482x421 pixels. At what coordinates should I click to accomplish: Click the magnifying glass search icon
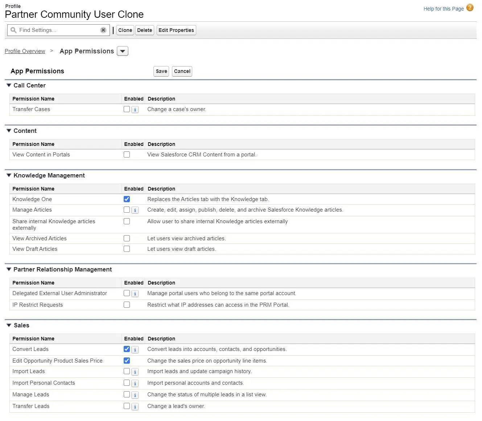13,30
